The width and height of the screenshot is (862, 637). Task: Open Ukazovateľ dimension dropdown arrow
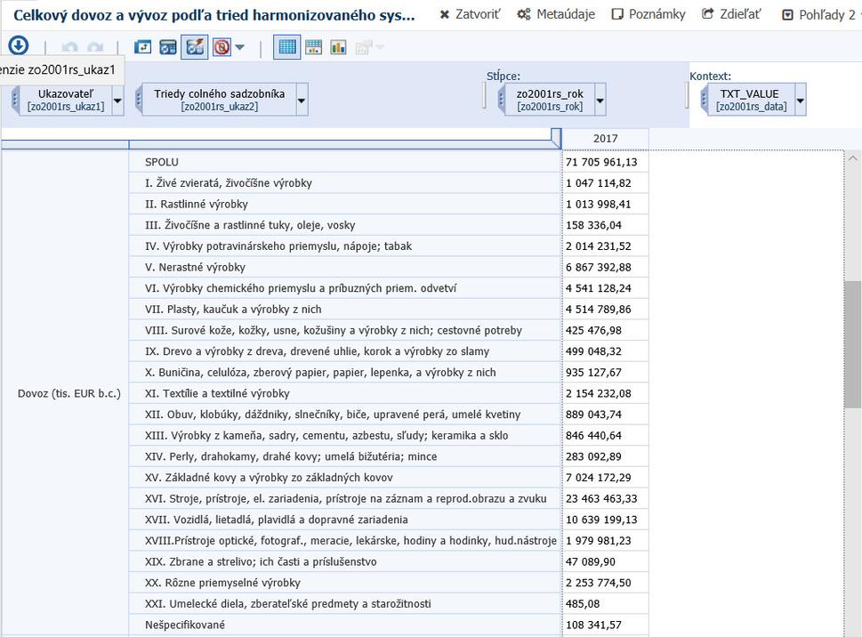coord(117,101)
